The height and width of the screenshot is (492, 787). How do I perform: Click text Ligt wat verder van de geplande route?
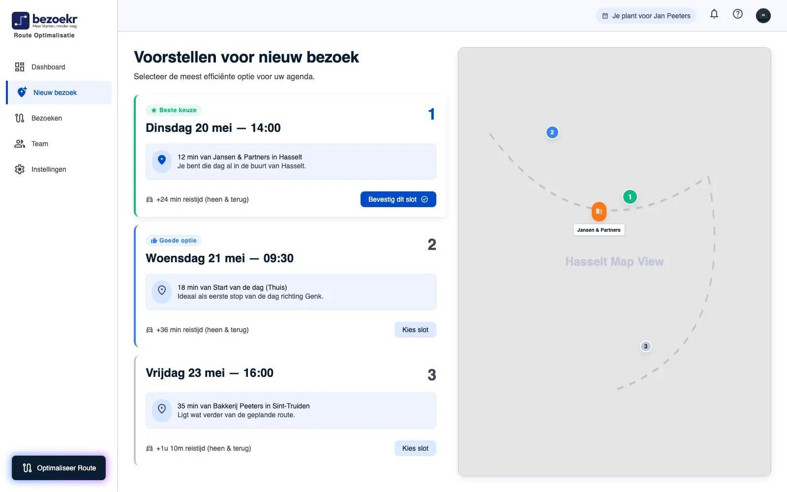(x=236, y=415)
